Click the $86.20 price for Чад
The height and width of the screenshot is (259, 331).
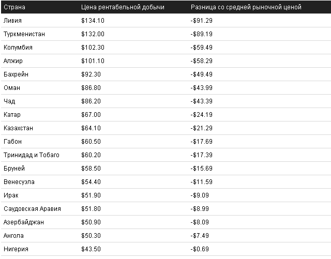tap(92, 101)
